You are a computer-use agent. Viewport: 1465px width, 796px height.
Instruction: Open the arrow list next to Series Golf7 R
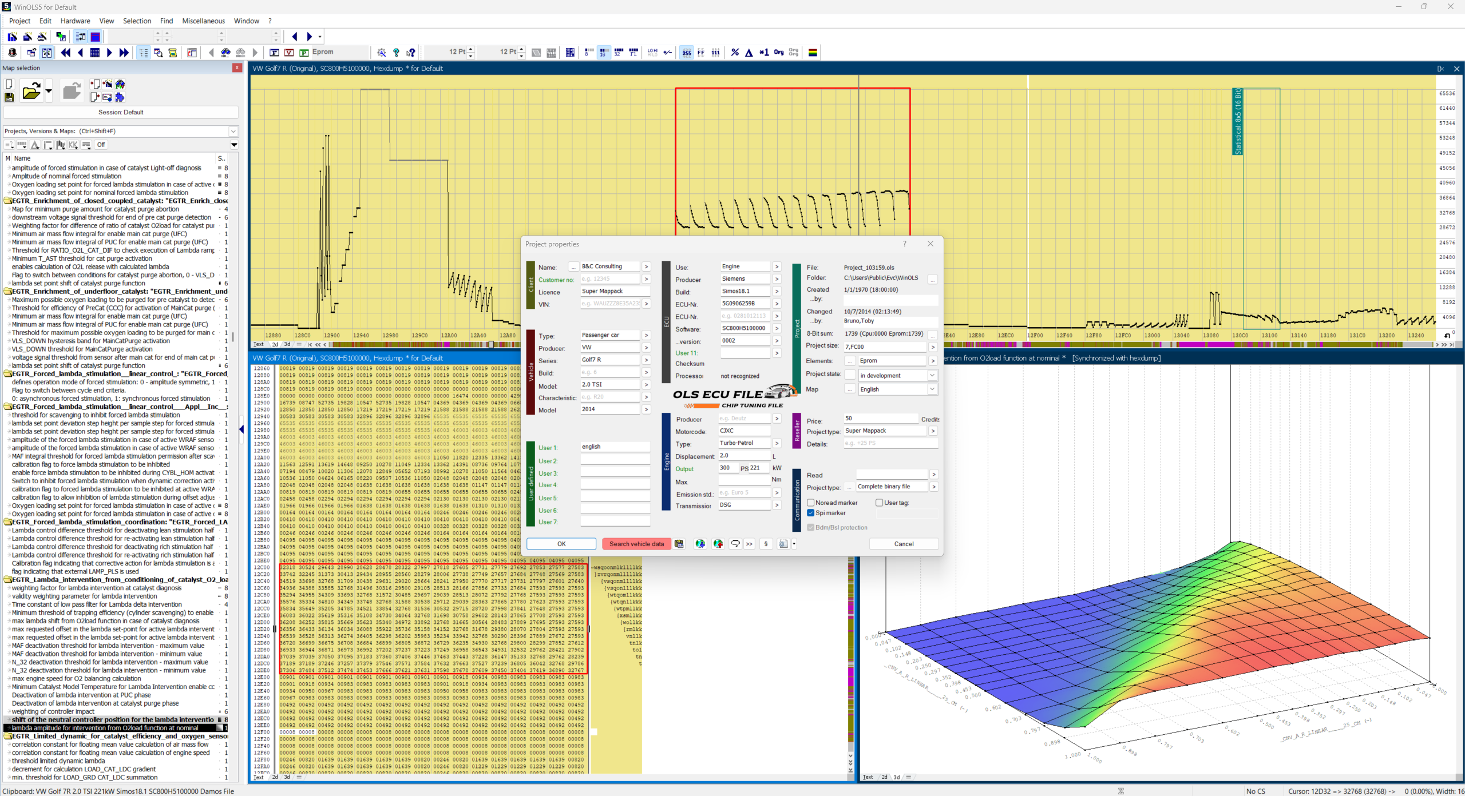tap(646, 360)
